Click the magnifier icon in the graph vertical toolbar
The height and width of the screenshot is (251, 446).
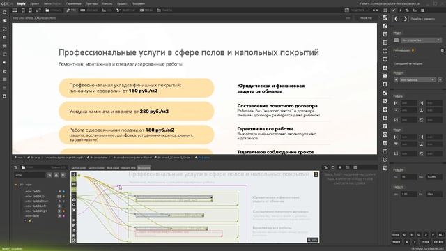pyautogui.click(x=74, y=205)
